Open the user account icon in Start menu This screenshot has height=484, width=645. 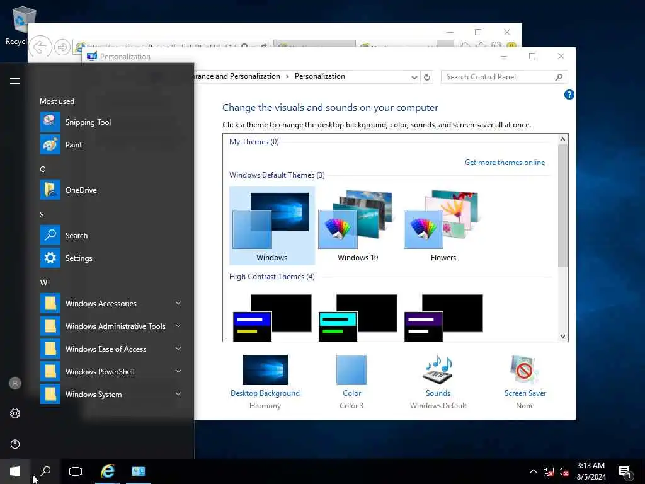pyautogui.click(x=15, y=384)
